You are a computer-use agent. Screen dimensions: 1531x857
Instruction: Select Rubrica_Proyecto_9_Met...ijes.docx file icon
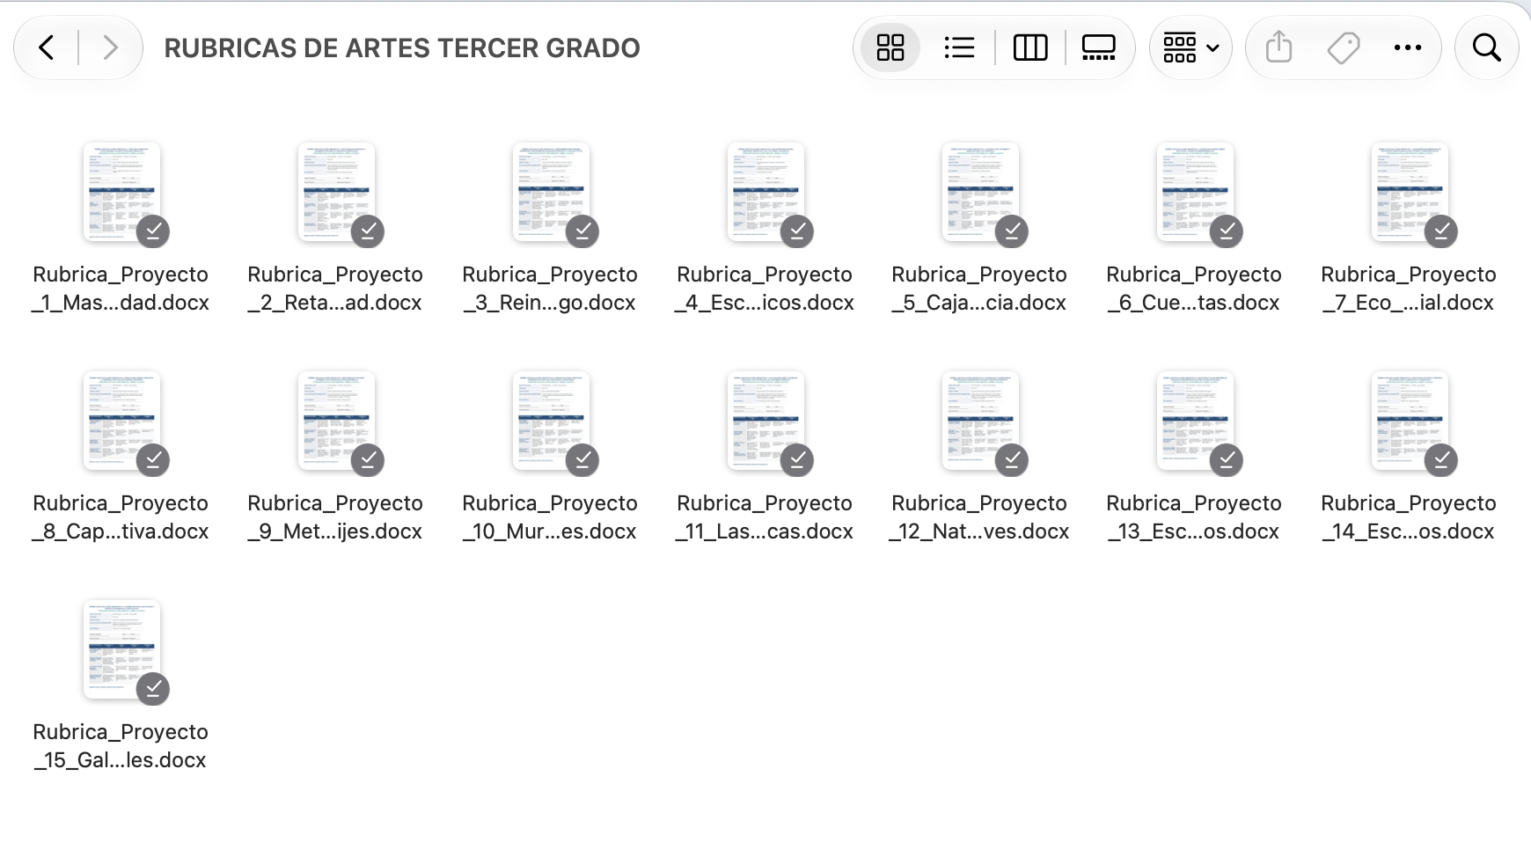[x=336, y=421]
